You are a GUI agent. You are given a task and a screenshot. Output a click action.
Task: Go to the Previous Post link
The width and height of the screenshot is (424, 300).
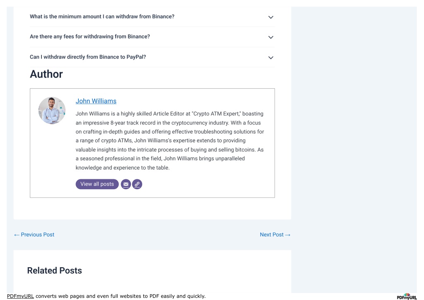pyautogui.click(x=34, y=234)
